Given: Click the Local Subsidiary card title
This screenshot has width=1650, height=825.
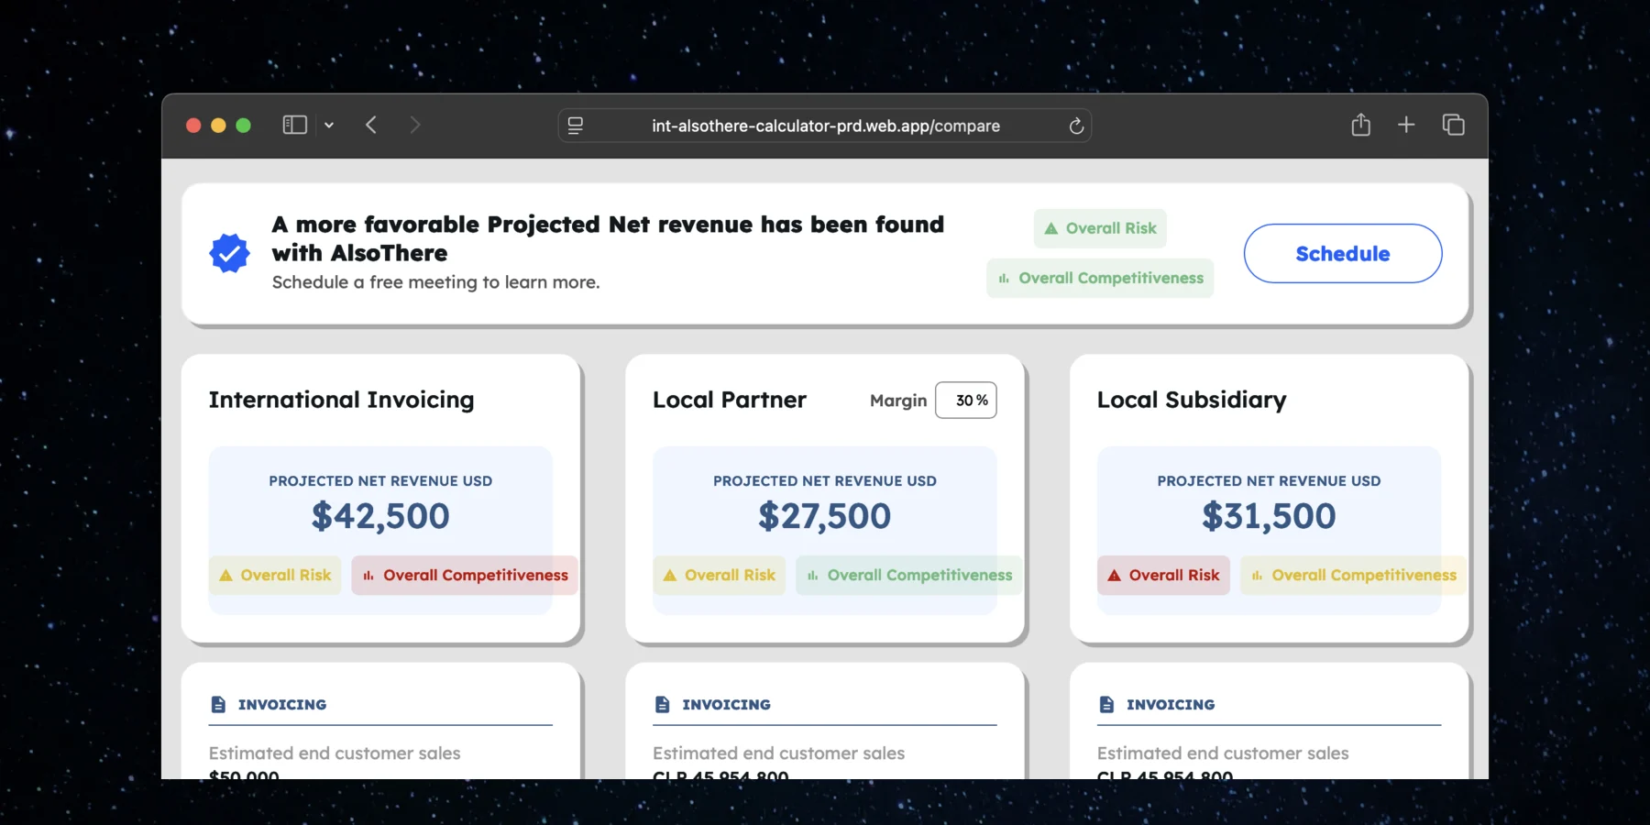Looking at the screenshot, I should click(1192, 401).
